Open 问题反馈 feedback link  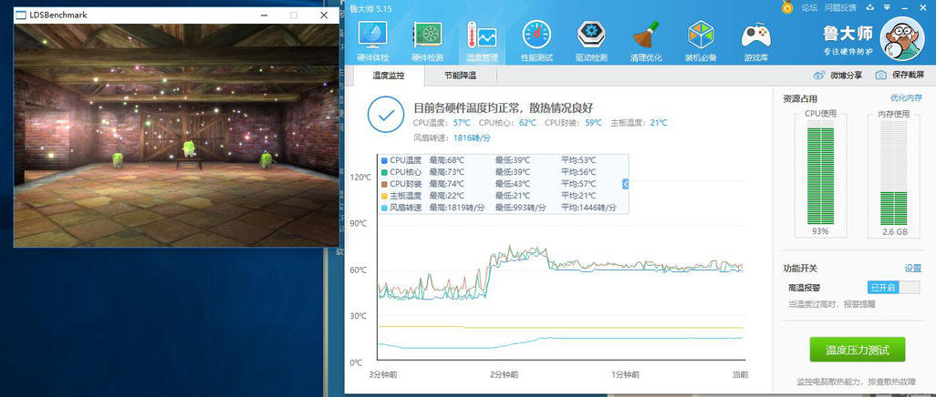pyautogui.click(x=840, y=8)
